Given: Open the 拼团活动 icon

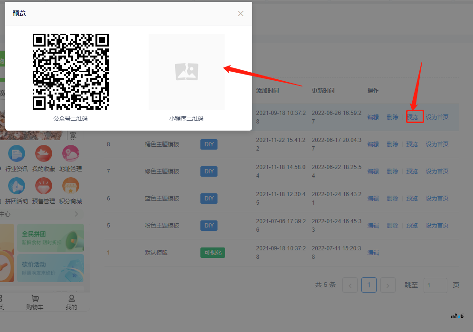Looking at the screenshot, I should (17, 186).
